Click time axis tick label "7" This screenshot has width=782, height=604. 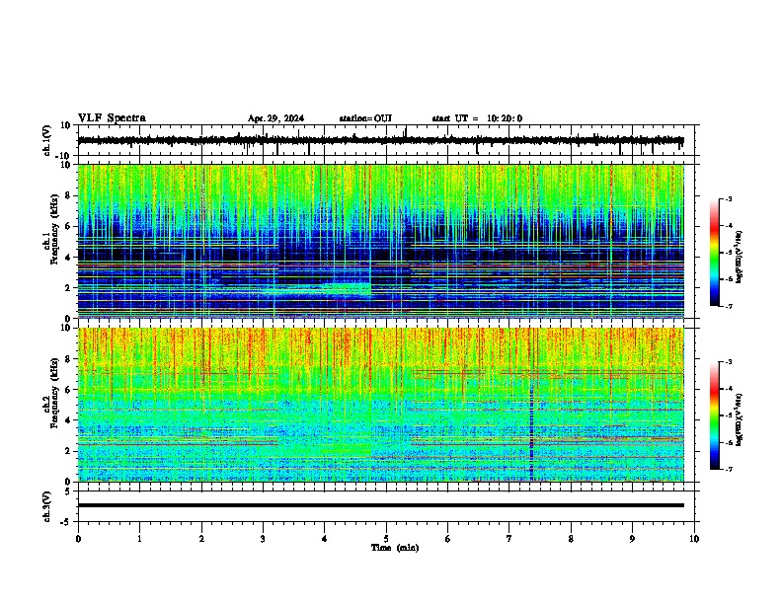click(x=509, y=539)
